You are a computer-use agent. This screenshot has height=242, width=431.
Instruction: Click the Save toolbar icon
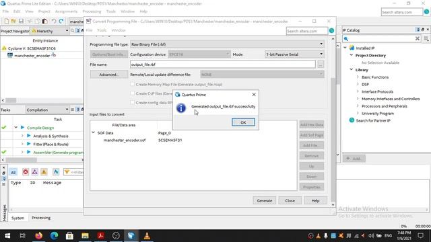21,21
